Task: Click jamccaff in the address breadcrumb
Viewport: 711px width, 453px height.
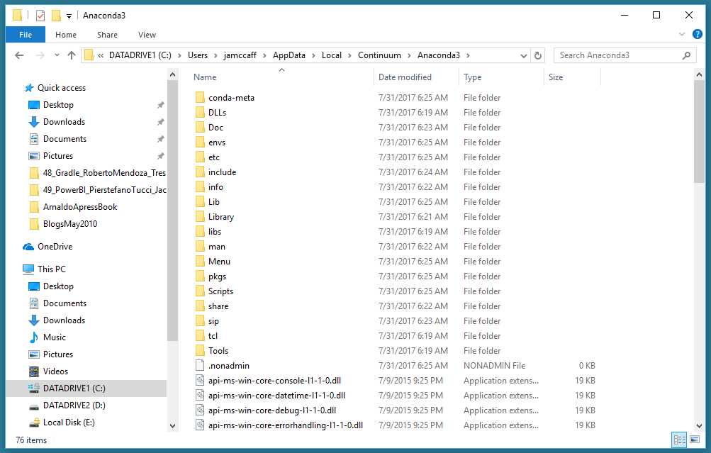Action: (240, 55)
